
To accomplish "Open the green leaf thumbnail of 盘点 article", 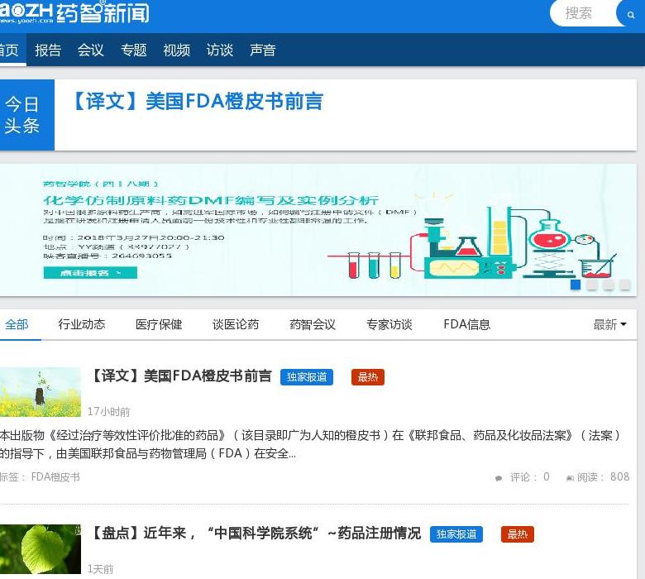I will pyautogui.click(x=41, y=549).
